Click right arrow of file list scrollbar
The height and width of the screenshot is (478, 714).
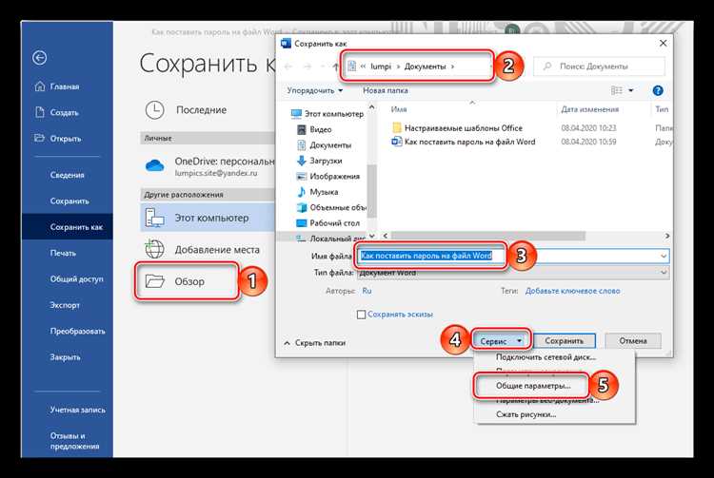667,236
